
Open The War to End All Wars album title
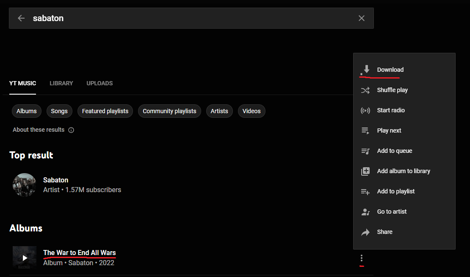(80, 253)
